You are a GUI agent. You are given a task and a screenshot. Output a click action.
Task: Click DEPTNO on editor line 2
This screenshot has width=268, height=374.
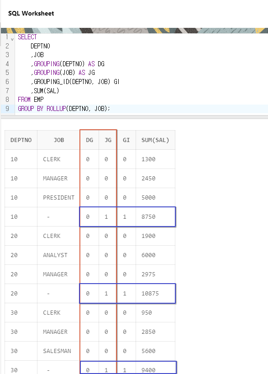click(x=40, y=46)
